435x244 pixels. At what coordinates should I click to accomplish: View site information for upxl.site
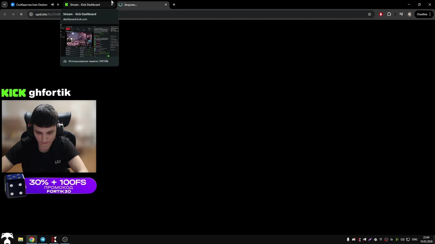[x=31, y=14]
